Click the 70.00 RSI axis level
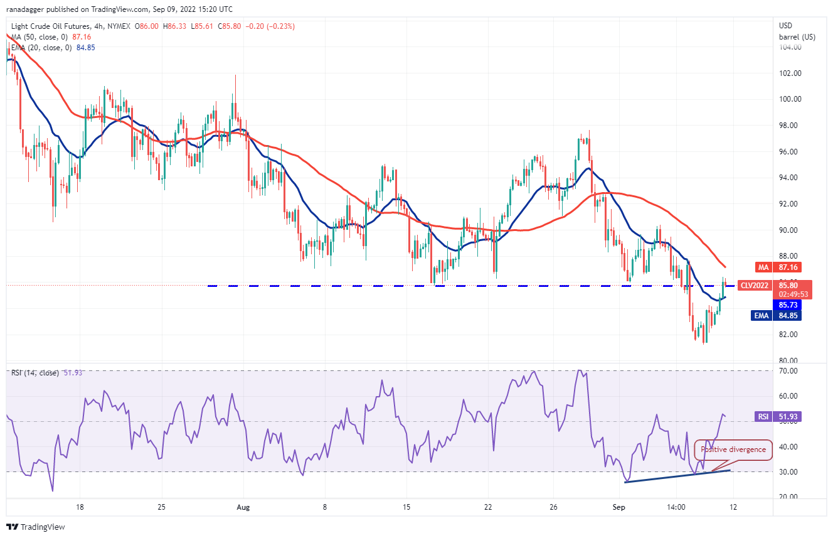This screenshot has height=538, width=833. [x=789, y=371]
